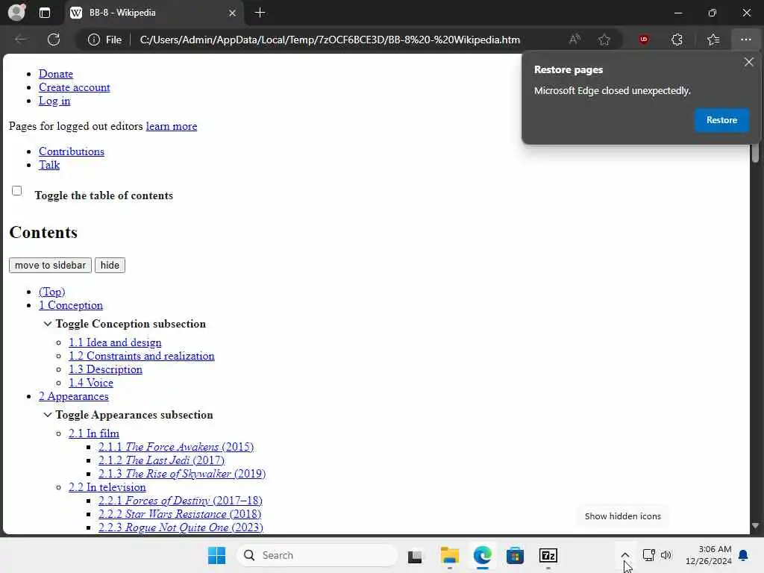Image resolution: width=764 pixels, height=573 pixels.
Task: Go to 2.1.2 The Last Jedi (2017)
Action: pos(162,460)
